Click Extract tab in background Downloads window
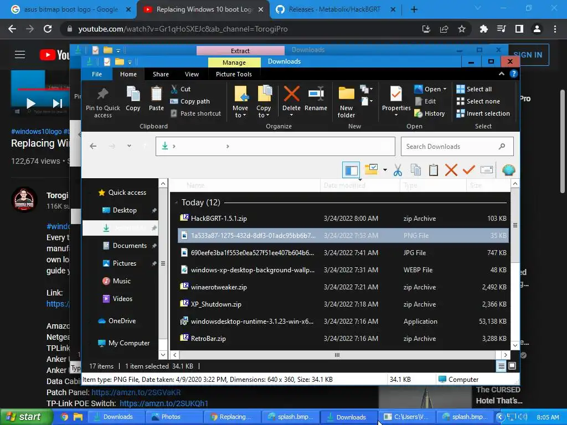567x425 pixels. tap(240, 50)
